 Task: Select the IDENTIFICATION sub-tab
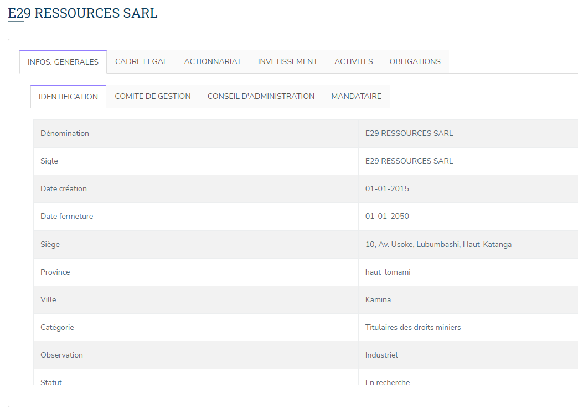pos(68,97)
